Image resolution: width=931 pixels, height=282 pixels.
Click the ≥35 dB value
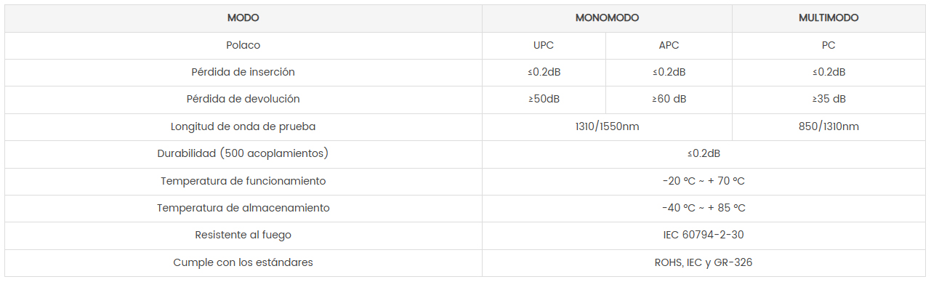tap(829, 99)
